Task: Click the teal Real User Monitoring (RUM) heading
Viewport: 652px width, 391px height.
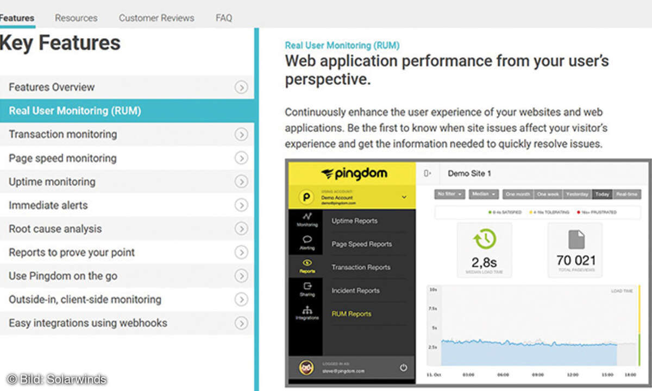Action: click(342, 46)
